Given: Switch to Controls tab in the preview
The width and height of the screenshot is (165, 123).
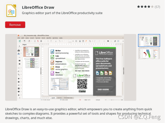Looking at the screenshot, I should [x=60, y=98].
